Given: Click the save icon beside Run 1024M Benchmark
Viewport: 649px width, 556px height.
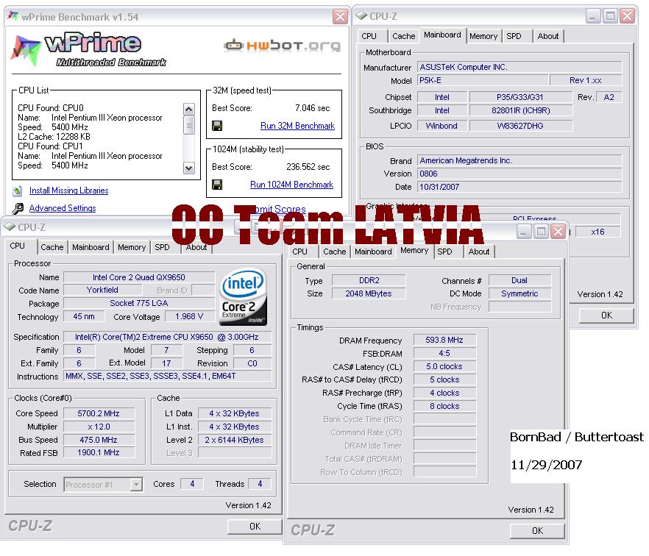Looking at the screenshot, I should point(217,185).
